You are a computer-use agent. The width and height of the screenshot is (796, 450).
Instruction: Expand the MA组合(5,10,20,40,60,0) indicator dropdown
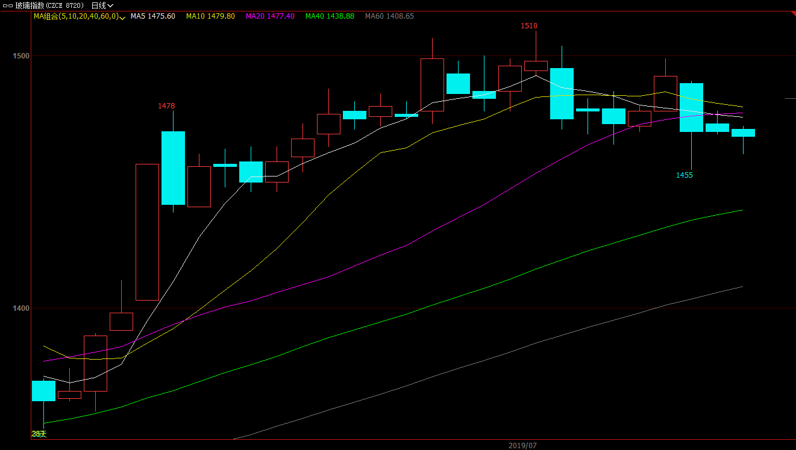point(122,17)
